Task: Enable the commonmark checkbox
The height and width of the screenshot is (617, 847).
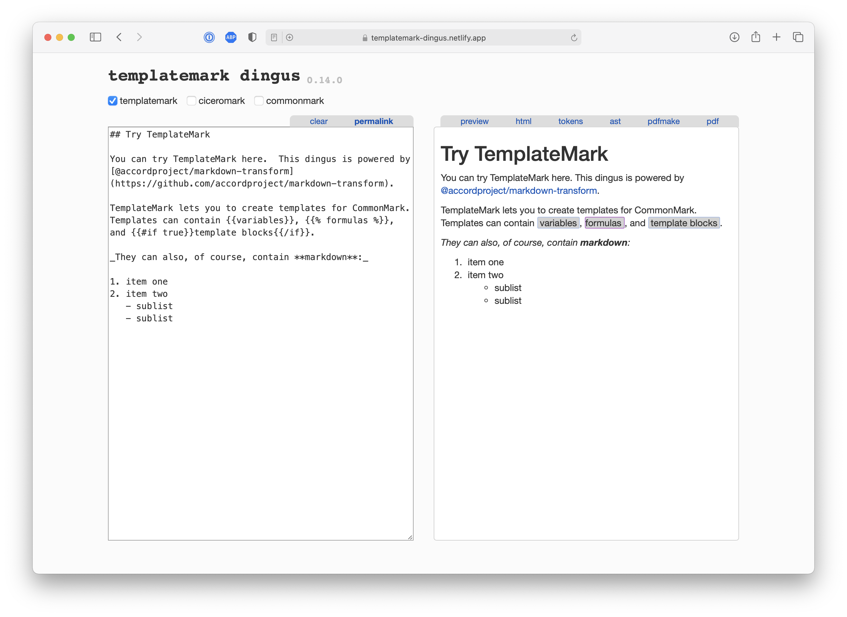Action: pyautogui.click(x=259, y=101)
